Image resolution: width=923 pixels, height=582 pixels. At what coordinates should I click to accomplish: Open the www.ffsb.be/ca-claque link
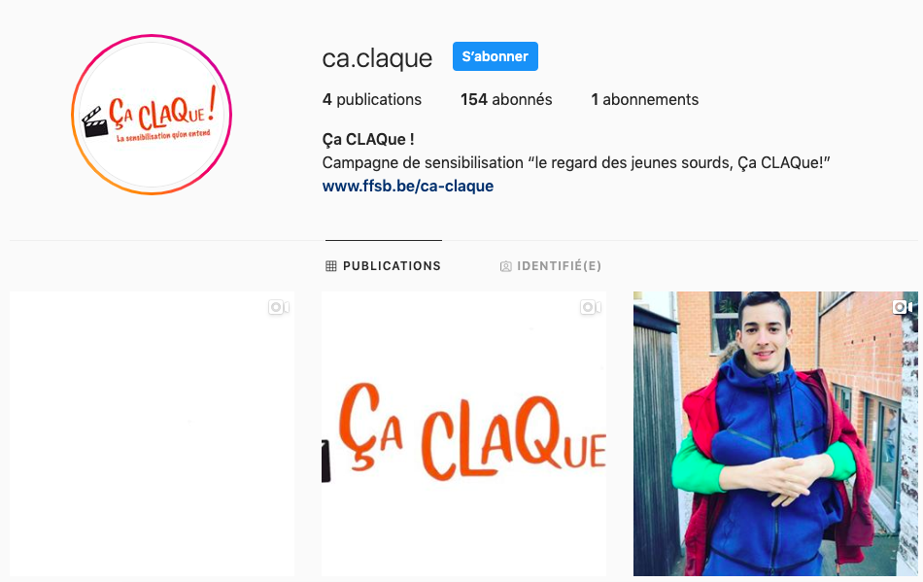point(408,186)
